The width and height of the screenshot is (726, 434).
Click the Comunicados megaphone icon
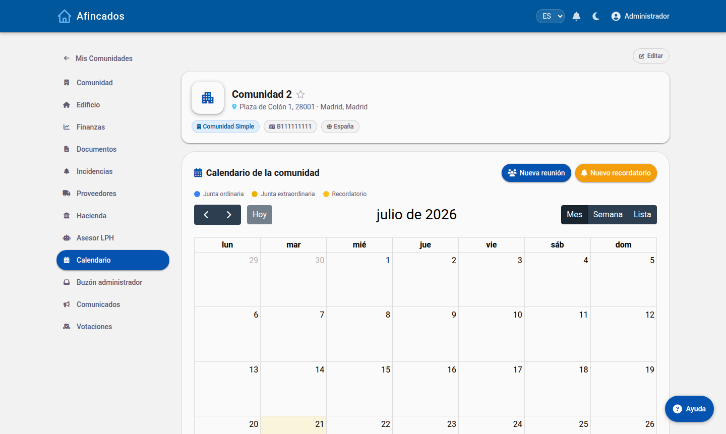coord(67,304)
